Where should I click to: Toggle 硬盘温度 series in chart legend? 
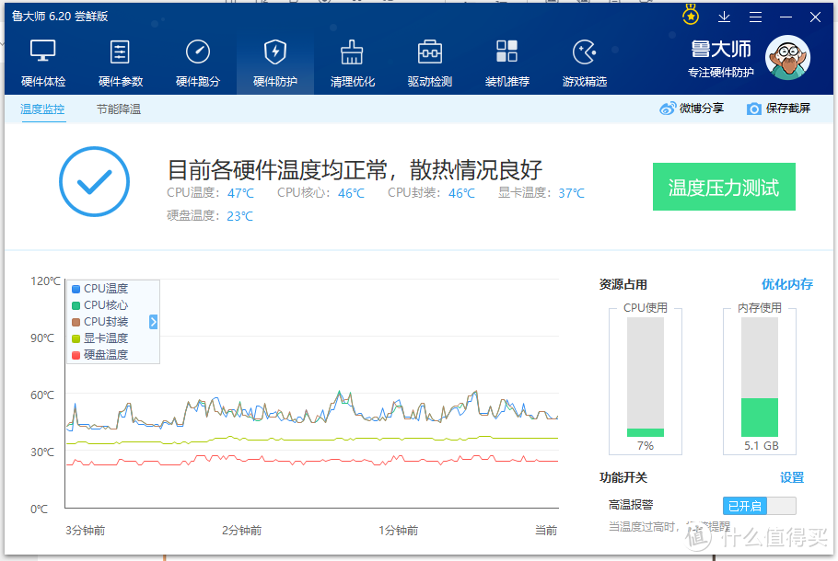100,355
